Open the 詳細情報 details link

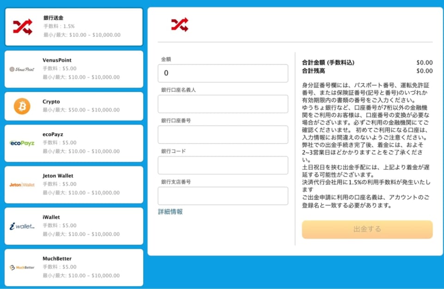click(x=170, y=212)
